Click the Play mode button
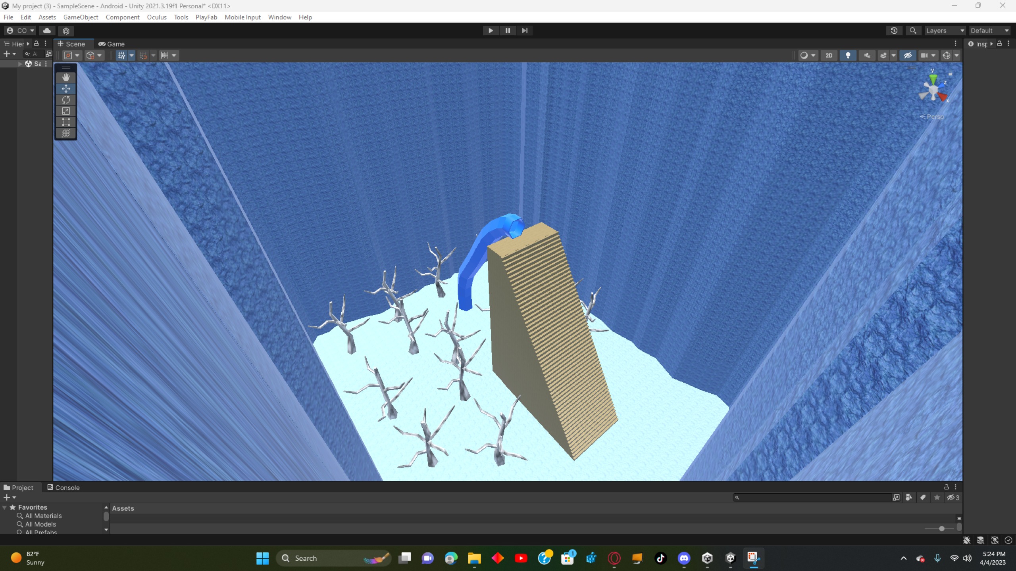The height and width of the screenshot is (571, 1016). point(491,31)
